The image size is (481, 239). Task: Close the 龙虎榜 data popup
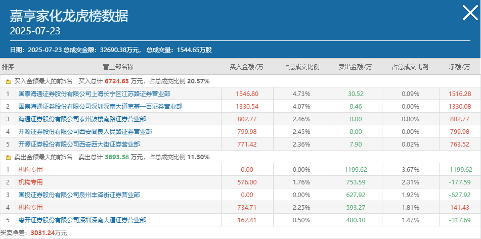point(470,13)
